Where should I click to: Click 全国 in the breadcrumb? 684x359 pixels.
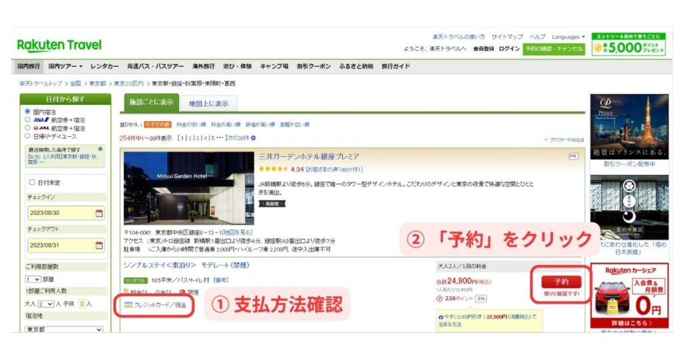click(x=75, y=83)
